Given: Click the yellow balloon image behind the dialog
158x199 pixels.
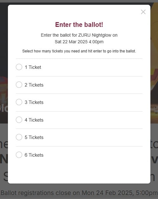Looking at the screenshot, I should click(x=154, y=51).
